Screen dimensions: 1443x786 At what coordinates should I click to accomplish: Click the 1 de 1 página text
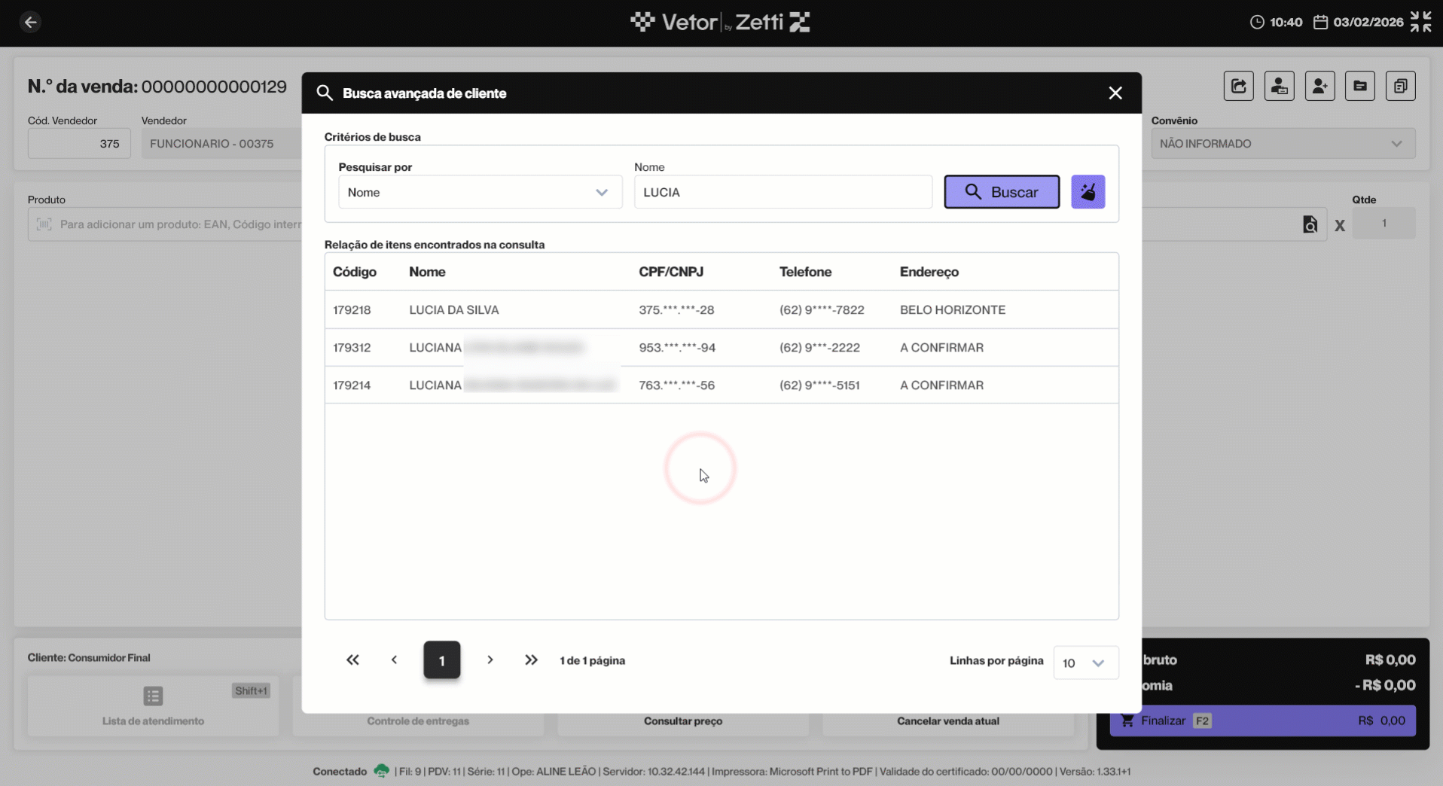pyautogui.click(x=593, y=660)
